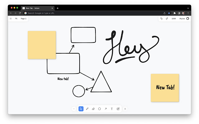Image resolution: width=199 pixels, height=124 pixels.
Task: Open the Page 1 page selector
Action: tap(23, 19)
